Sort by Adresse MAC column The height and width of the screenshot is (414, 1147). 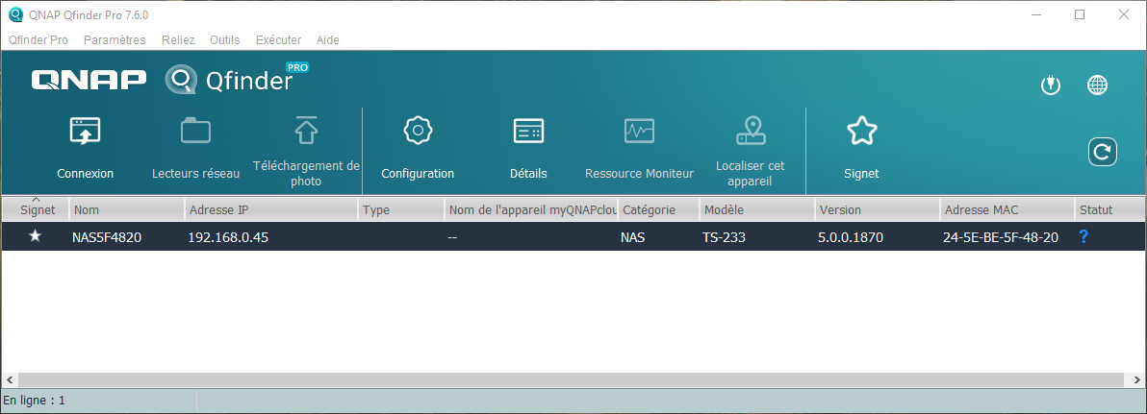tap(1007, 209)
